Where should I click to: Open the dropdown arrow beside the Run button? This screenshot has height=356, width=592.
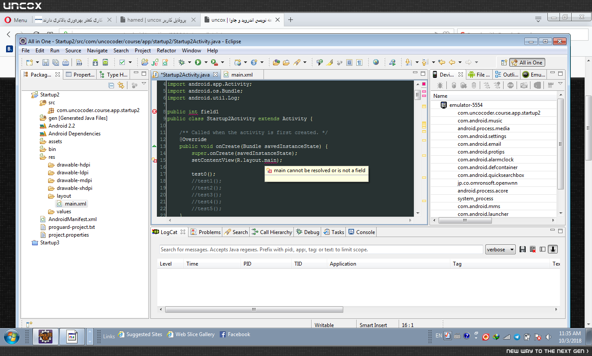click(x=206, y=62)
